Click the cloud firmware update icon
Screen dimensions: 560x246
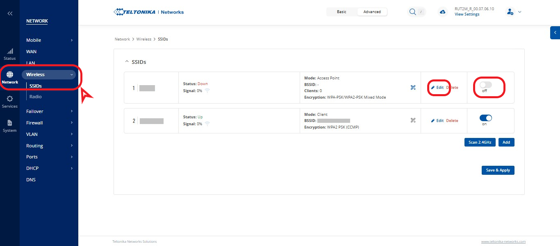click(442, 12)
